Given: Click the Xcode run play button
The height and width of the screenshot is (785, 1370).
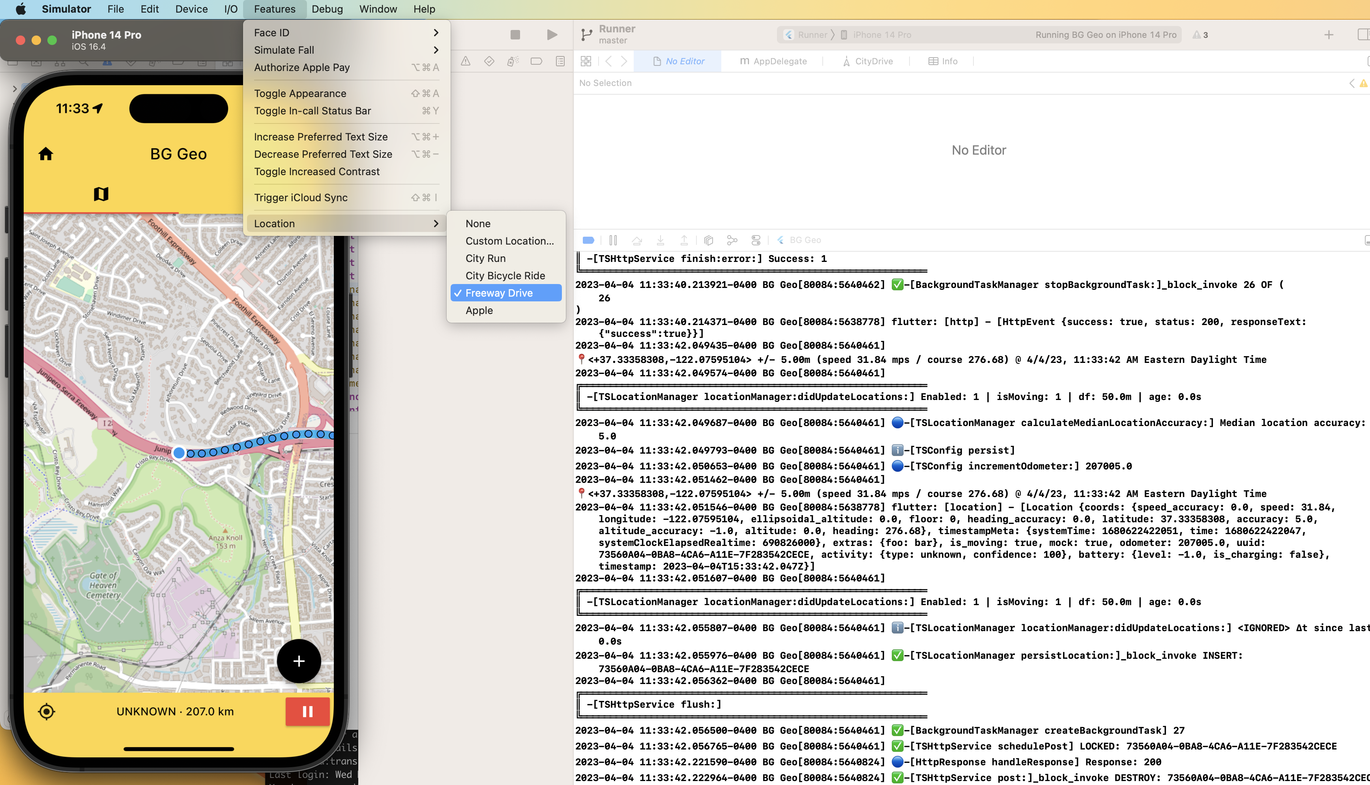Looking at the screenshot, I should pyautogui.click(x=552, y=34).
